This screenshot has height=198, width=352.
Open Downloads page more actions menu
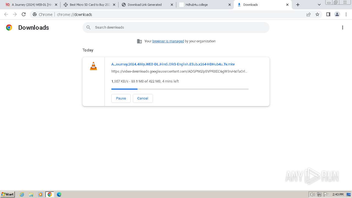[343, 28]
